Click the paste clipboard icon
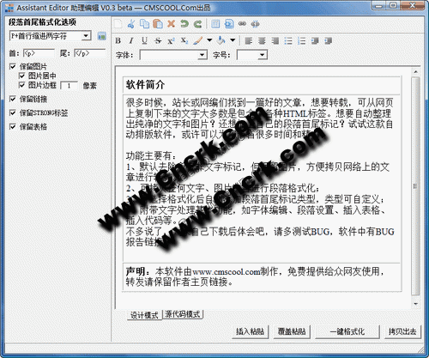The image size is (429, 358). point(158,24)
